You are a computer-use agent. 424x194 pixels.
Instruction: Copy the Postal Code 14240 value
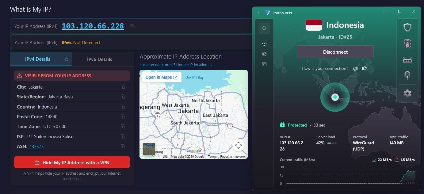[x=123, y=116]
